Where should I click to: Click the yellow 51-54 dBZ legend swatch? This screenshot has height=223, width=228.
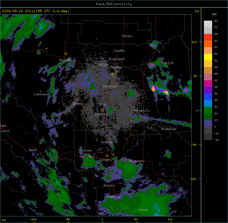click(x=208, y=57)
